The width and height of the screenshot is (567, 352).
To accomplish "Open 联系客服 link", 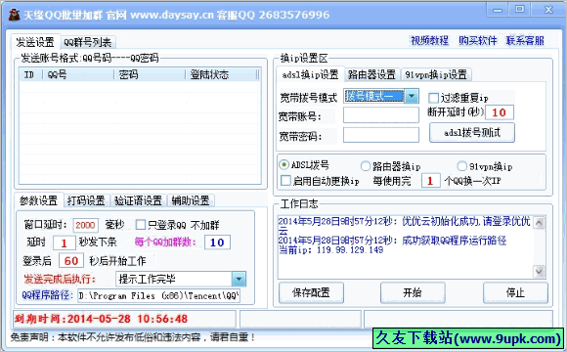I will pyautogui.click(x=525, y=40).
